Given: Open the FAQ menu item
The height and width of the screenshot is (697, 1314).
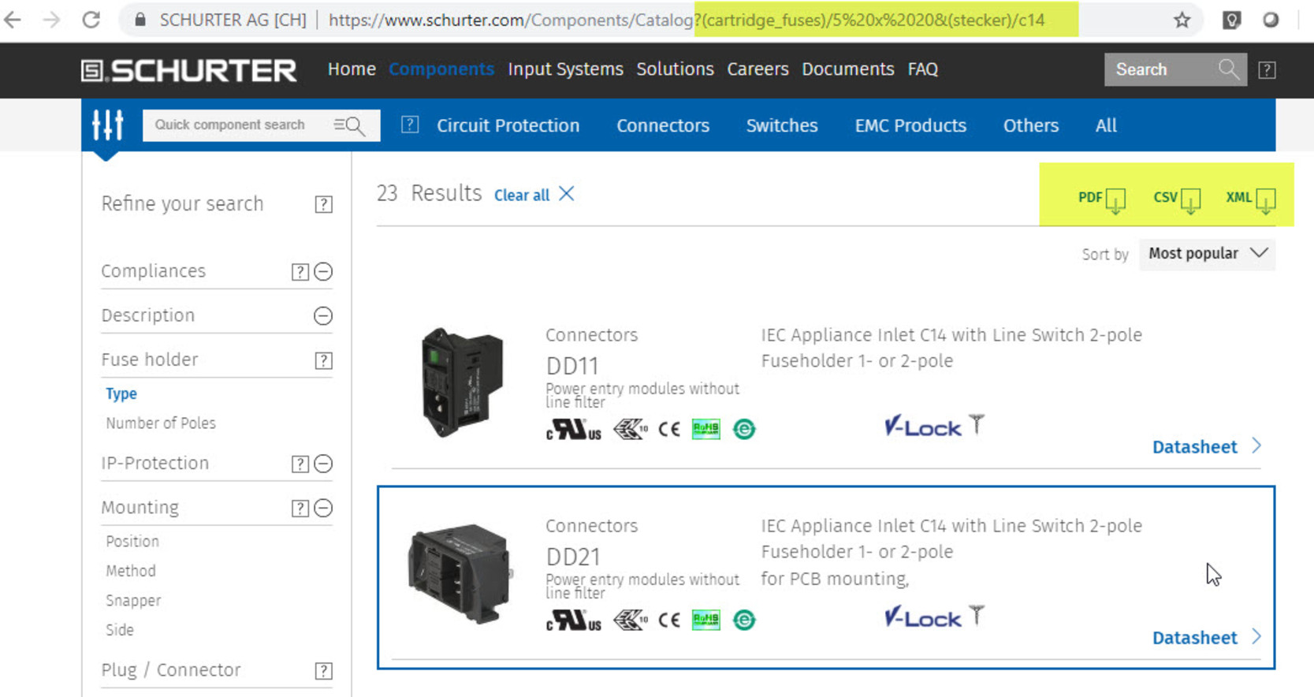Looking at the screenshot, I should coord(923,69).
